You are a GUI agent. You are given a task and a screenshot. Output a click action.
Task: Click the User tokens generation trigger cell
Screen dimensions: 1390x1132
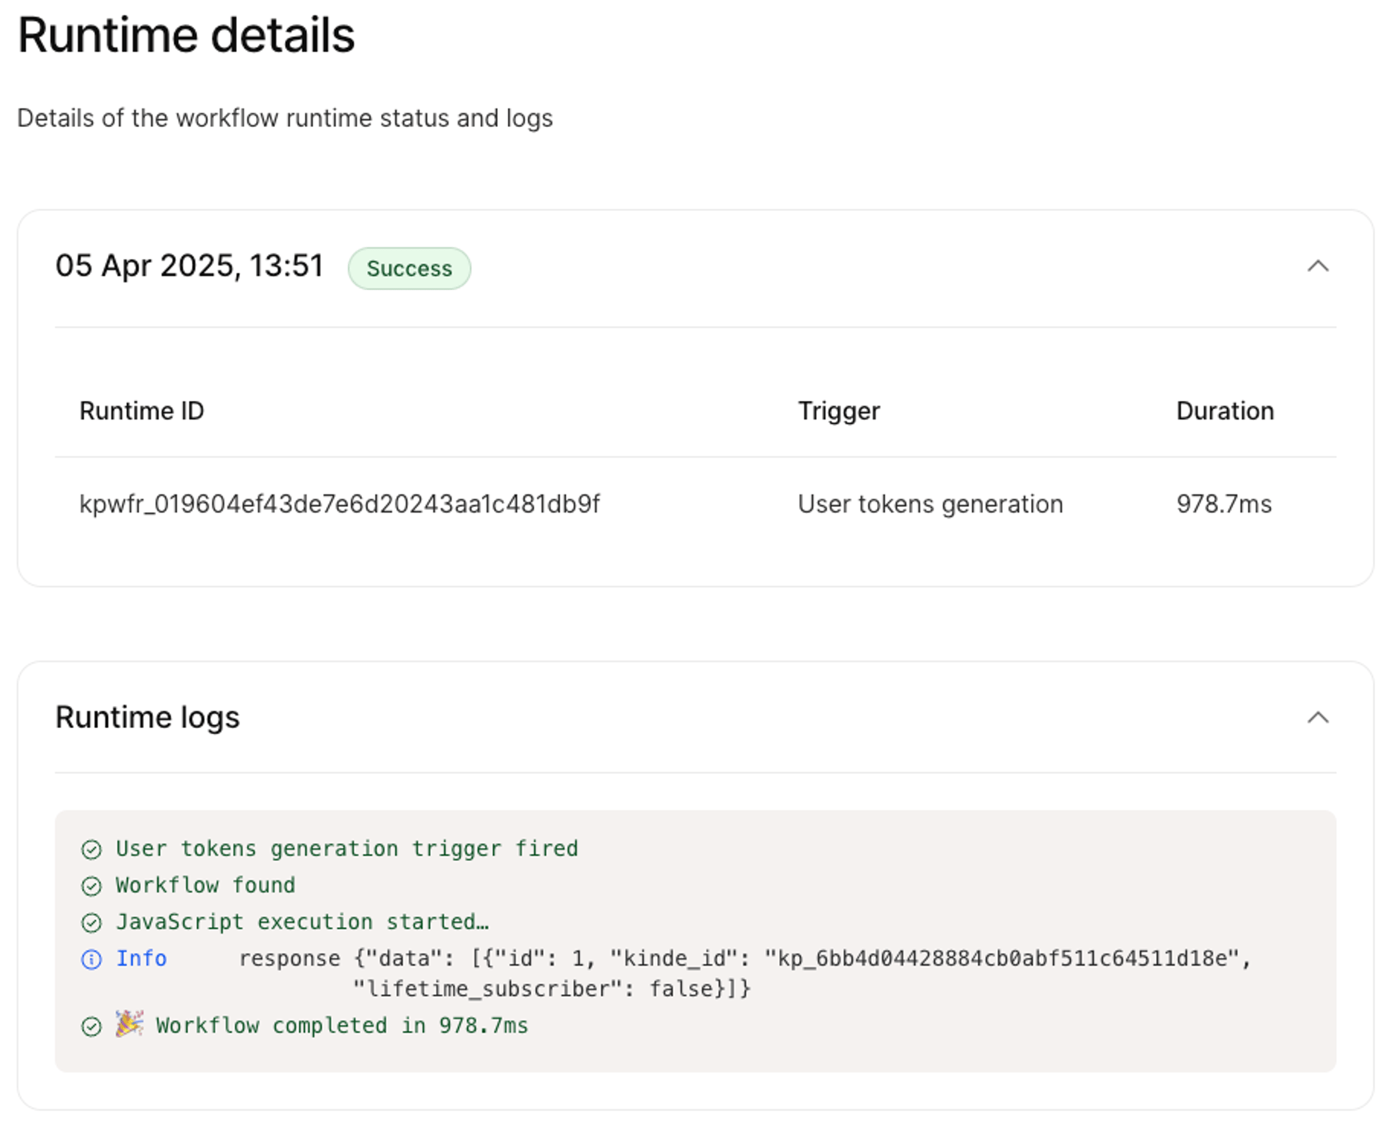[x=930, y=504]
